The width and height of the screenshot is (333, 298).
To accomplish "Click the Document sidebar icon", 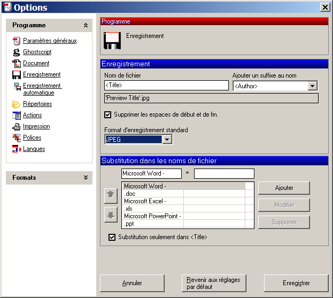I will 17,63.
